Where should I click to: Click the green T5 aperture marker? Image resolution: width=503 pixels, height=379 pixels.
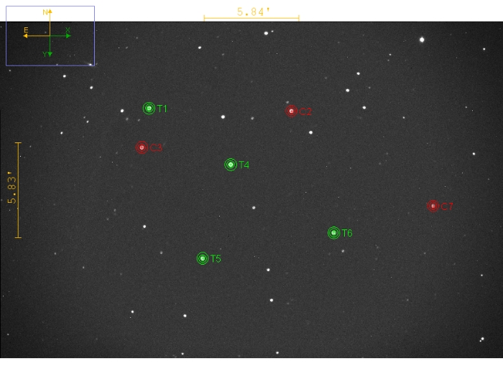(203, 258)
